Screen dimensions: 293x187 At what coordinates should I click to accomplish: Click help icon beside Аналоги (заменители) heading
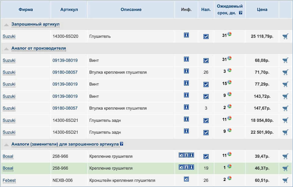click(x=122, y=144)
